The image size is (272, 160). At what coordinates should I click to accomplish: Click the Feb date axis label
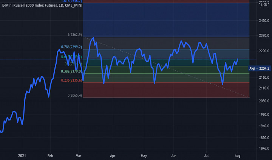point(50,156)
